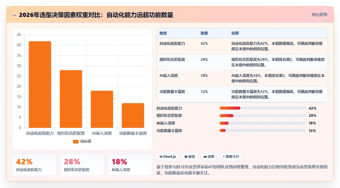The image size is (340, 188).
Task: Click the 功能数量丰富度 12% progress bar
Action: click(263, 130)
